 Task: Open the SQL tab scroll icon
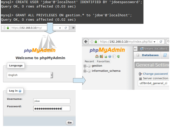click(165, 55)
